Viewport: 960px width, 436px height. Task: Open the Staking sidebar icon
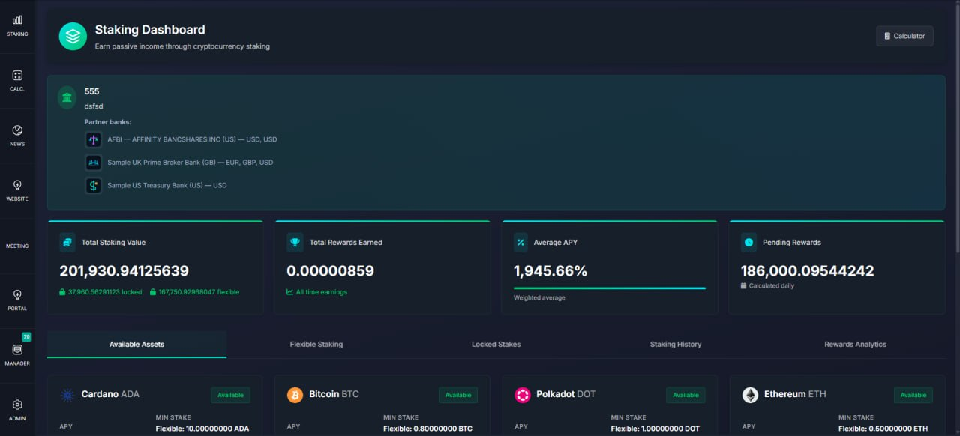click(17, 21)
